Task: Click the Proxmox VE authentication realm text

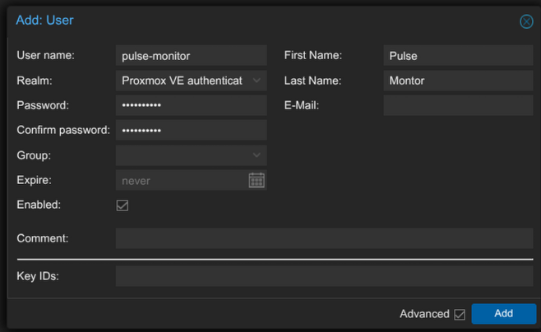Action: coord(181,81)
